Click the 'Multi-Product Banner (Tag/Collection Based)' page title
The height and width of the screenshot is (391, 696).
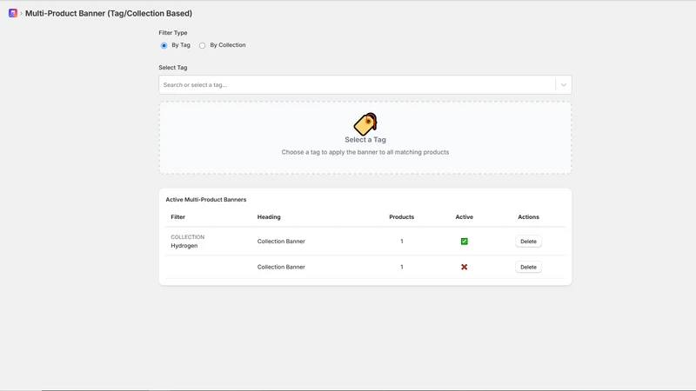coord(109,13)
